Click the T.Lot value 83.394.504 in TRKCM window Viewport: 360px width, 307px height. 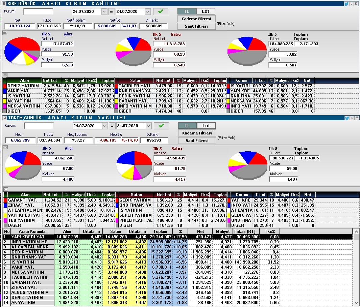point(50,140)
